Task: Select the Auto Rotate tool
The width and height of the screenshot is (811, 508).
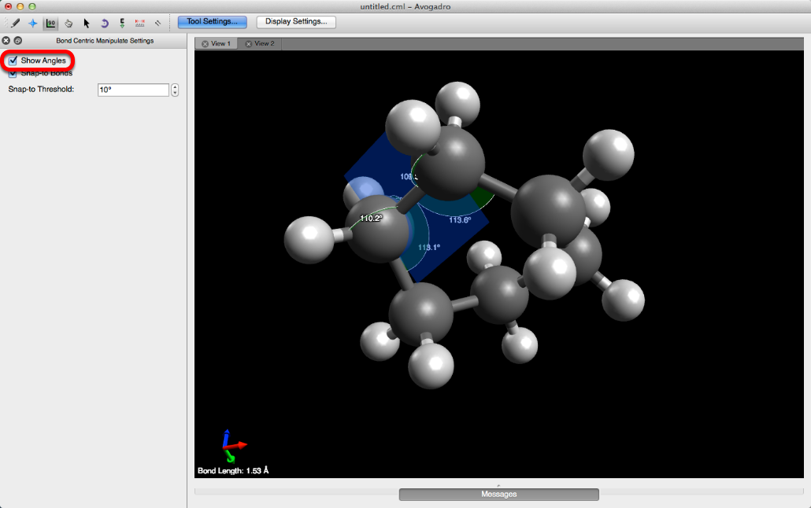Action: (x=105, y=23)
